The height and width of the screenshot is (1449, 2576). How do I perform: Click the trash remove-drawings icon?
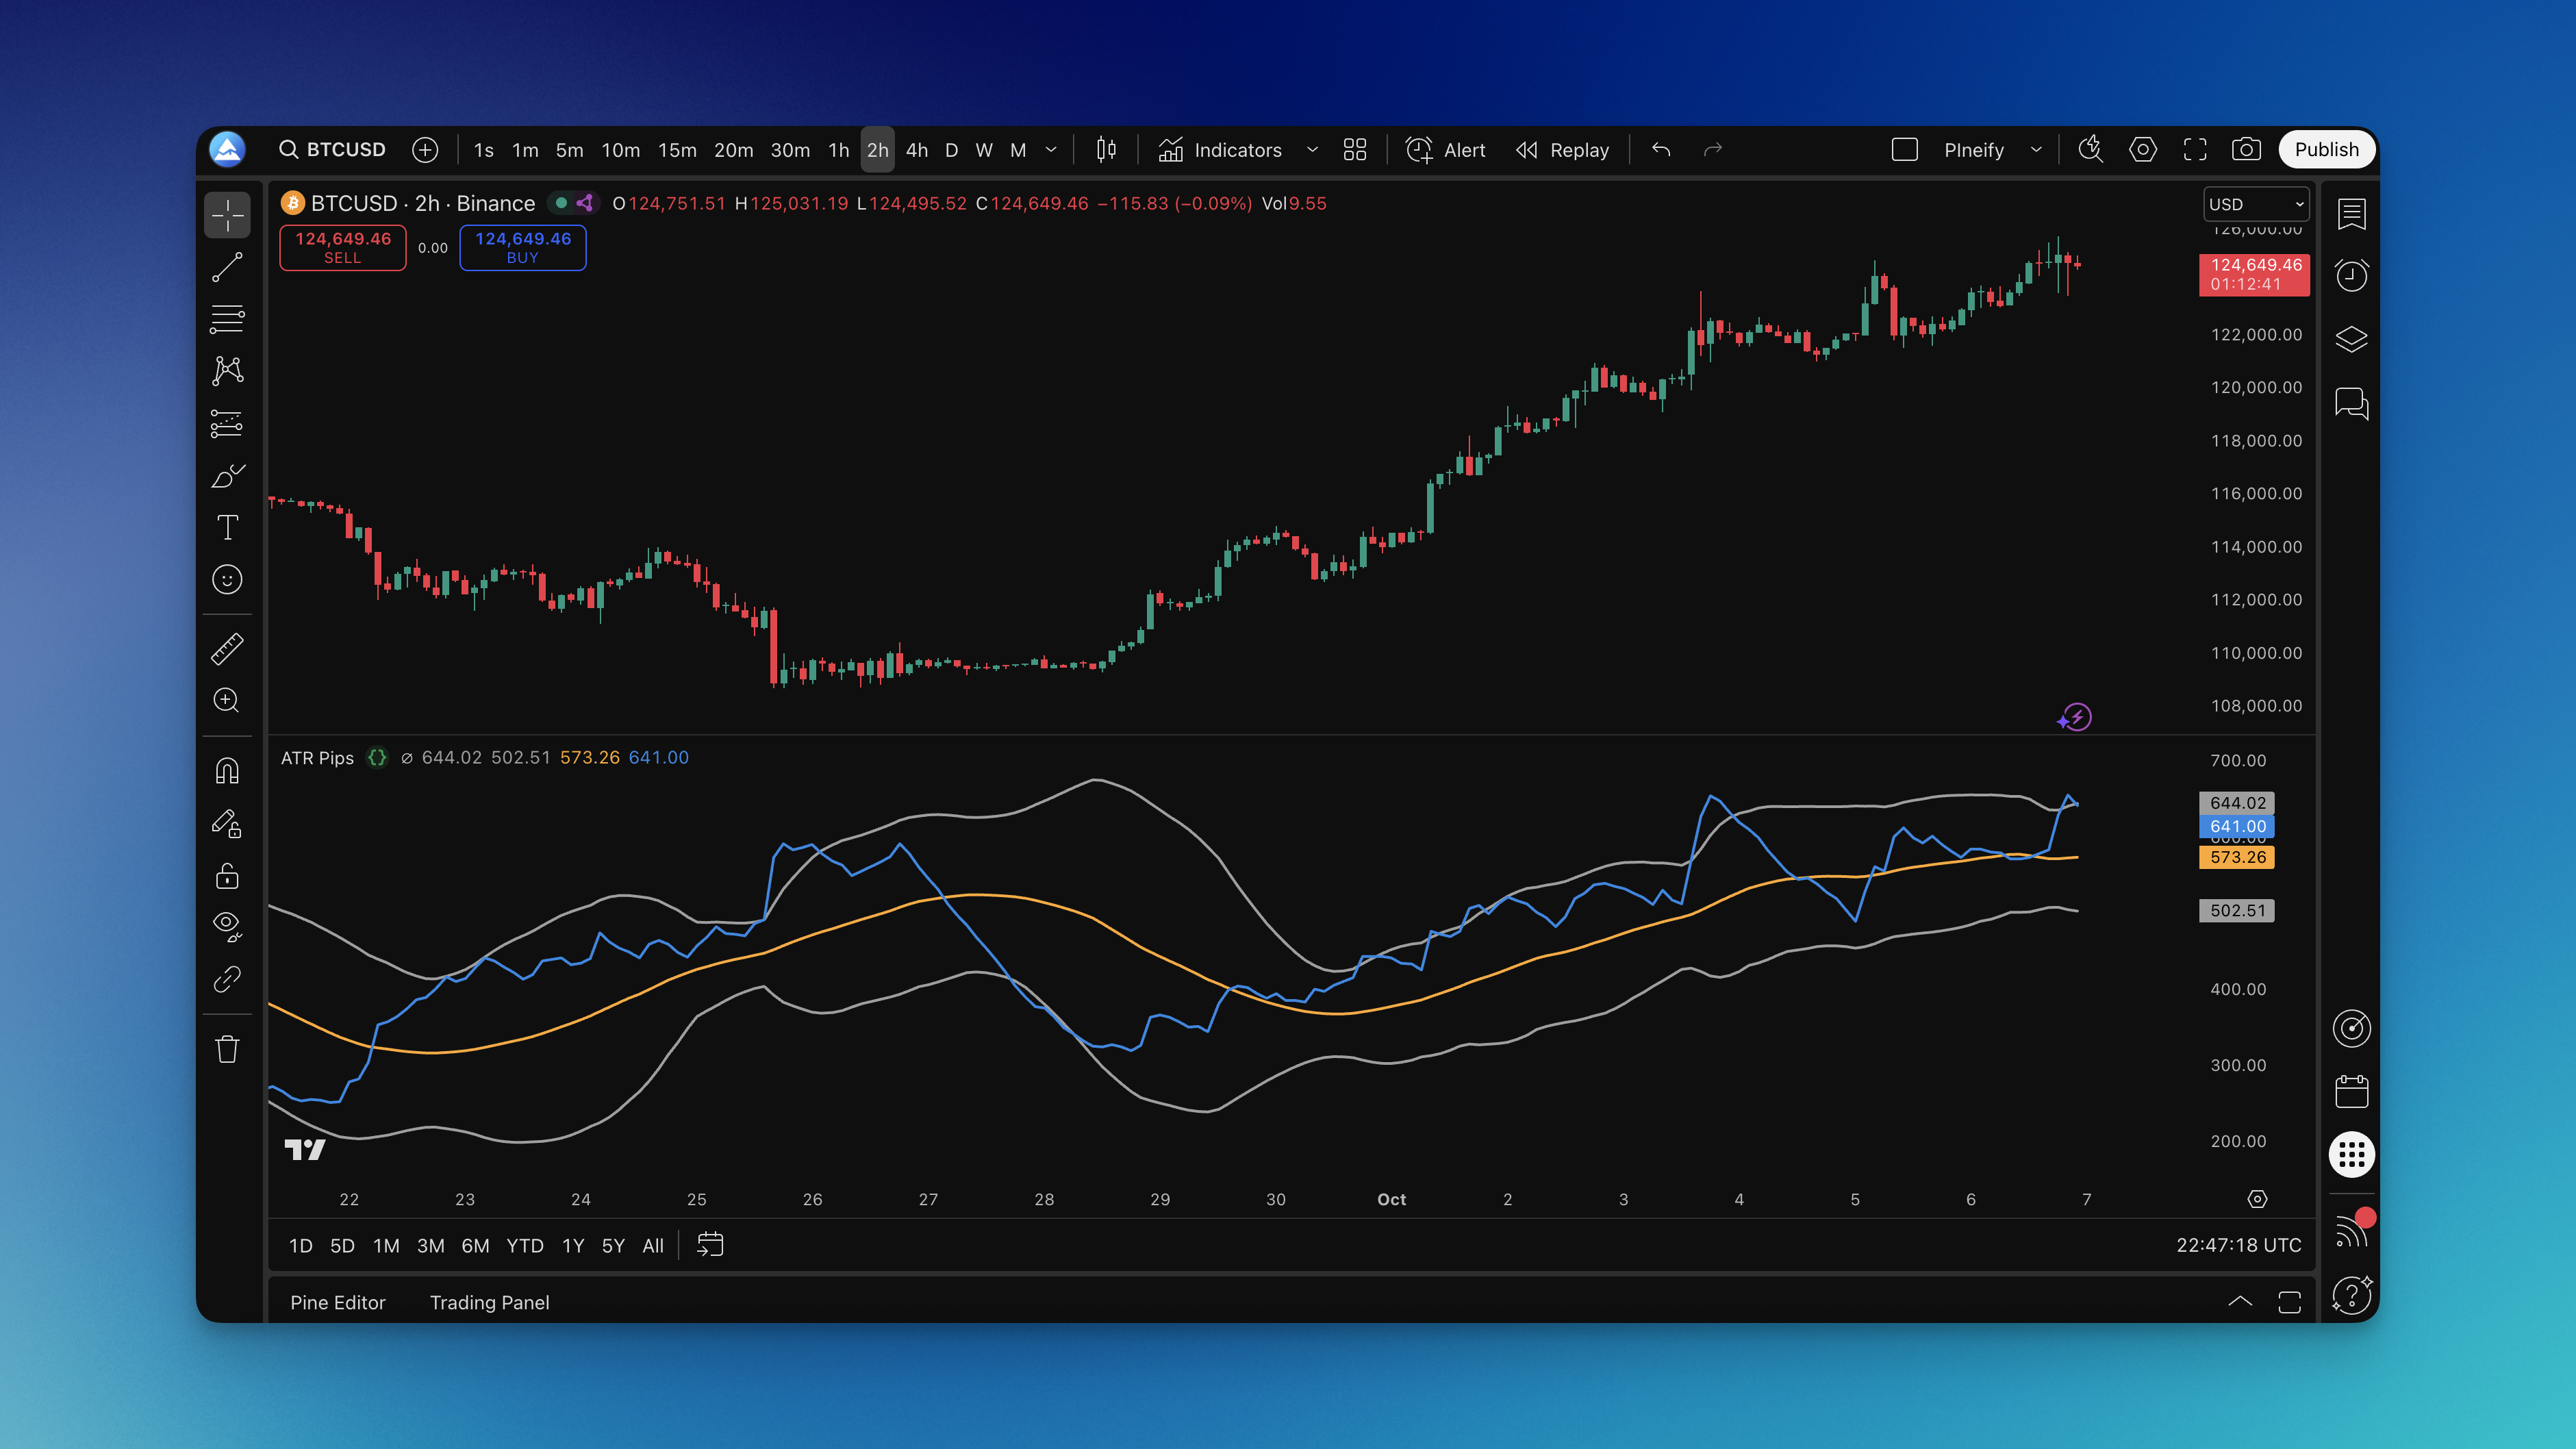[x=227, y=1049]
